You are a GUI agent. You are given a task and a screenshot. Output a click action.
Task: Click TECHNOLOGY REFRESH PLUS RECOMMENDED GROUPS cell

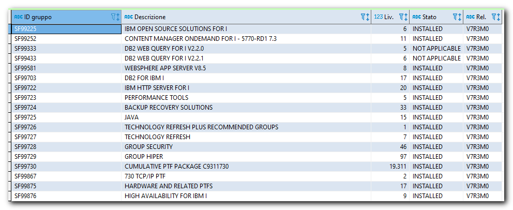(x=246, y=127)
